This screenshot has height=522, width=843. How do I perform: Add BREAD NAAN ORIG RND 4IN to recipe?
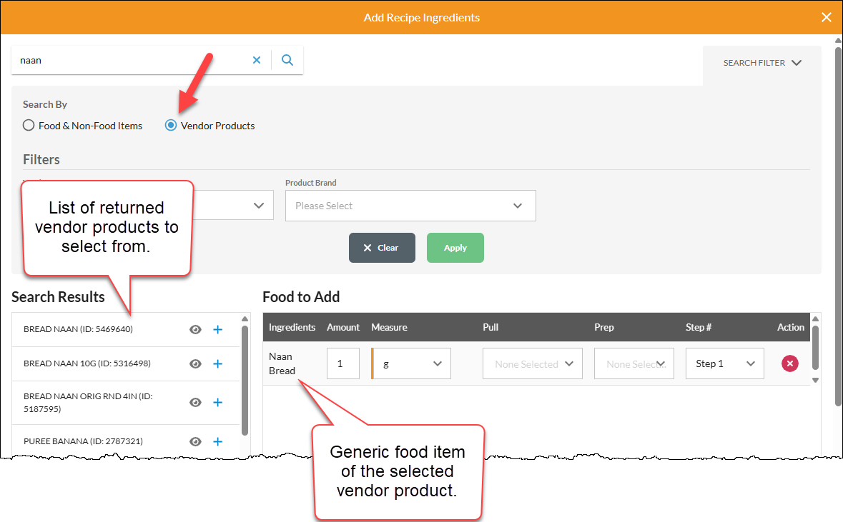click(x=218, y=402)
